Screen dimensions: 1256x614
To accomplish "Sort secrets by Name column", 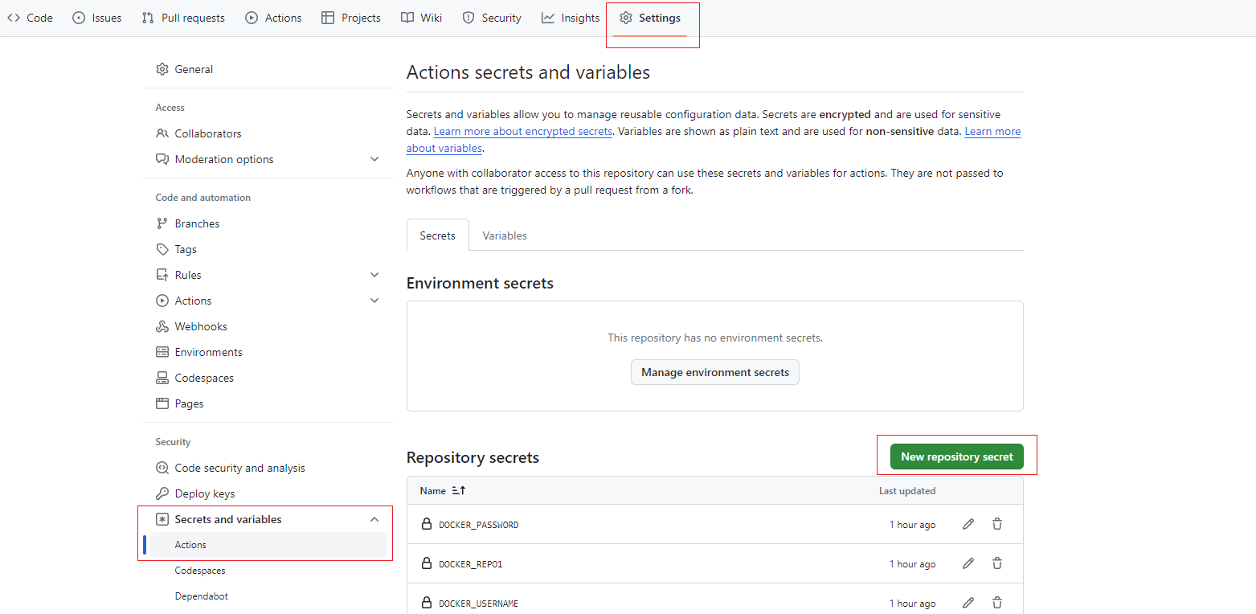I will point(443,490).
